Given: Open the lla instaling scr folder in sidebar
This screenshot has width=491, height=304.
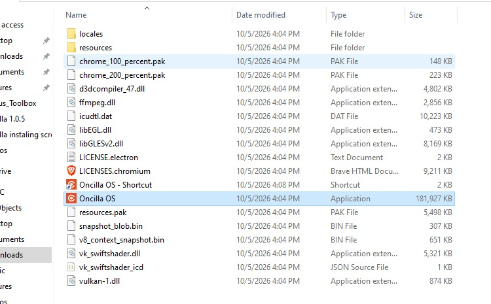Looking at the screenshot, I should point(26,135).
